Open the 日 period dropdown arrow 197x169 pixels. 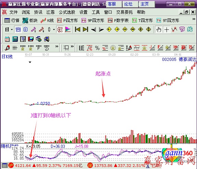12,30
